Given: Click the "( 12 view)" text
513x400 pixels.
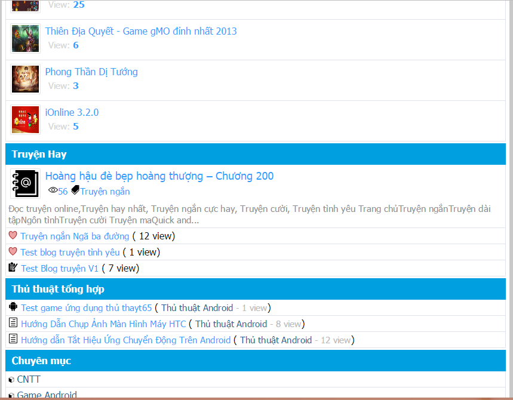Looking at the screenshot, I should click(153, 236).
